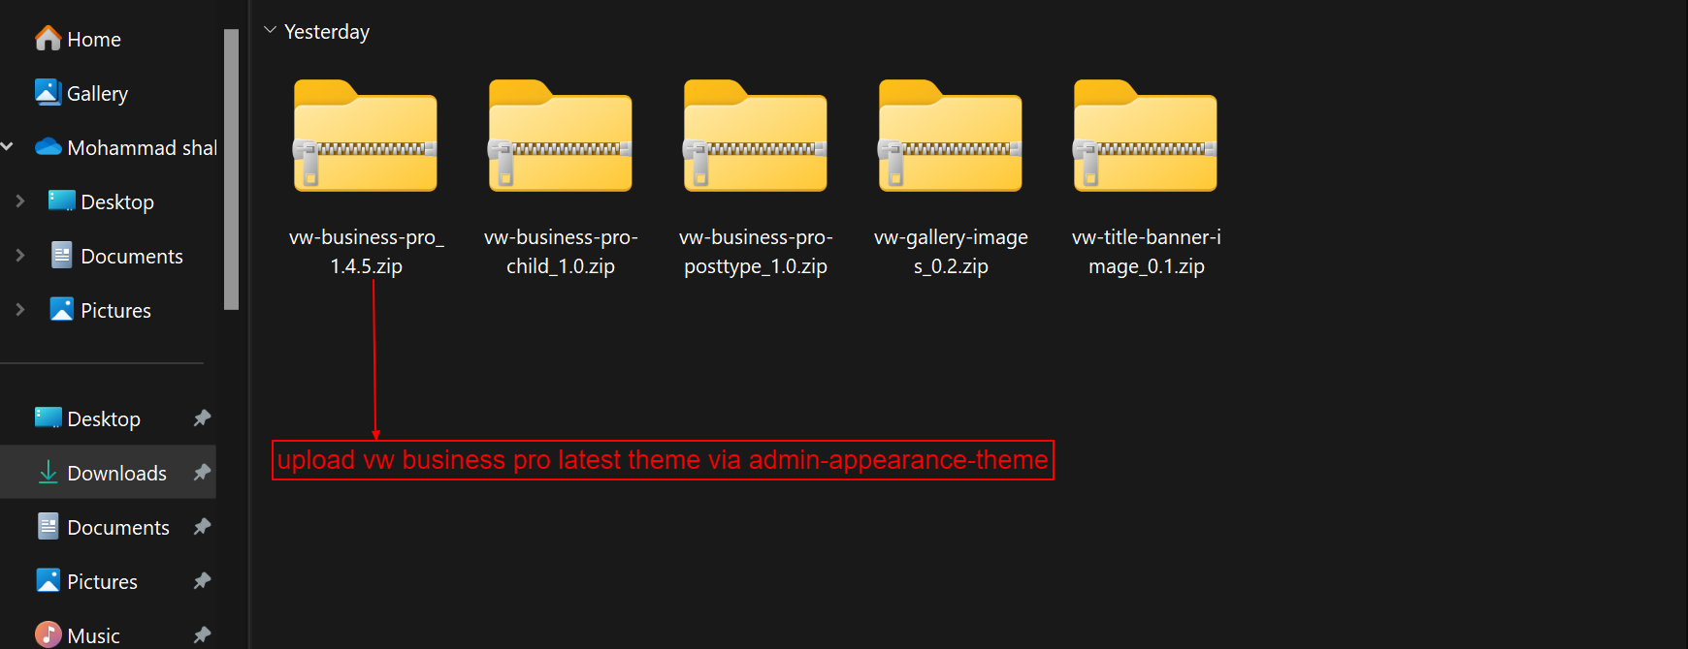Expand the Documents tree node arrow
This screenshot has height=649, width=1688.
tap(20, 256)
